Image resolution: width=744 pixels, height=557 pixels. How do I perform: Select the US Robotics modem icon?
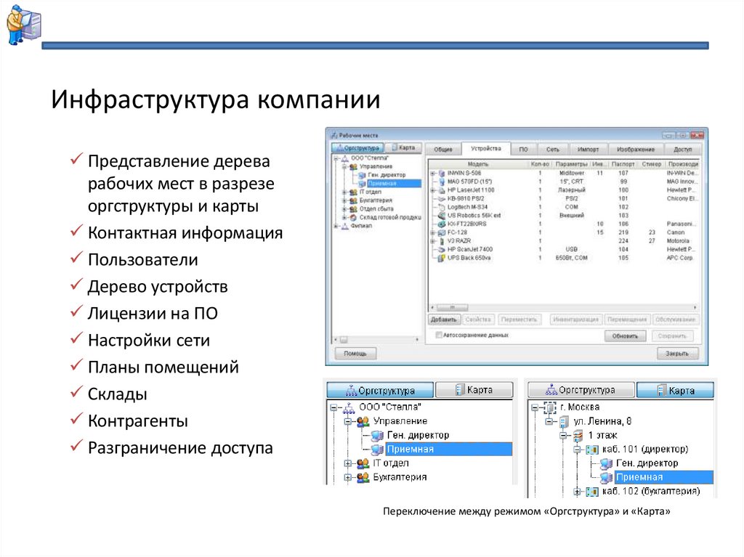point(442,216)
